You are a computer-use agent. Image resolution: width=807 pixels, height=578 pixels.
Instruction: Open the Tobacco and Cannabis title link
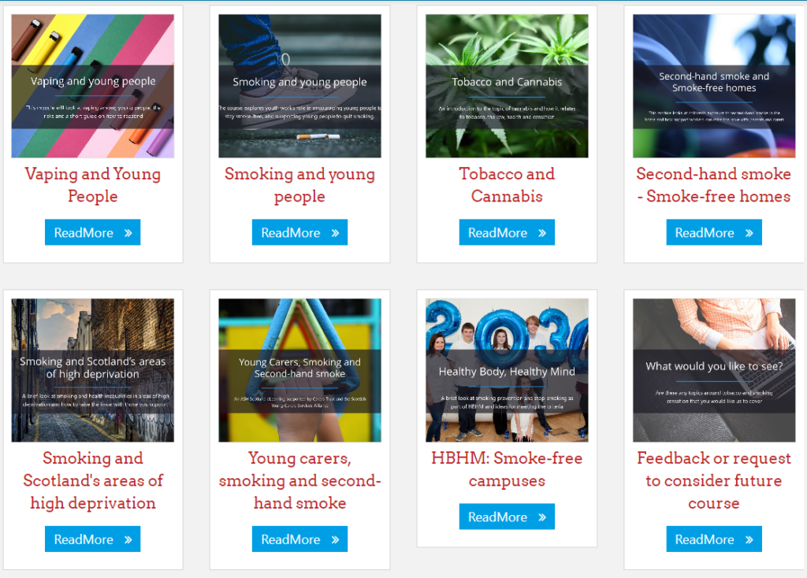[x=507, y=185]
